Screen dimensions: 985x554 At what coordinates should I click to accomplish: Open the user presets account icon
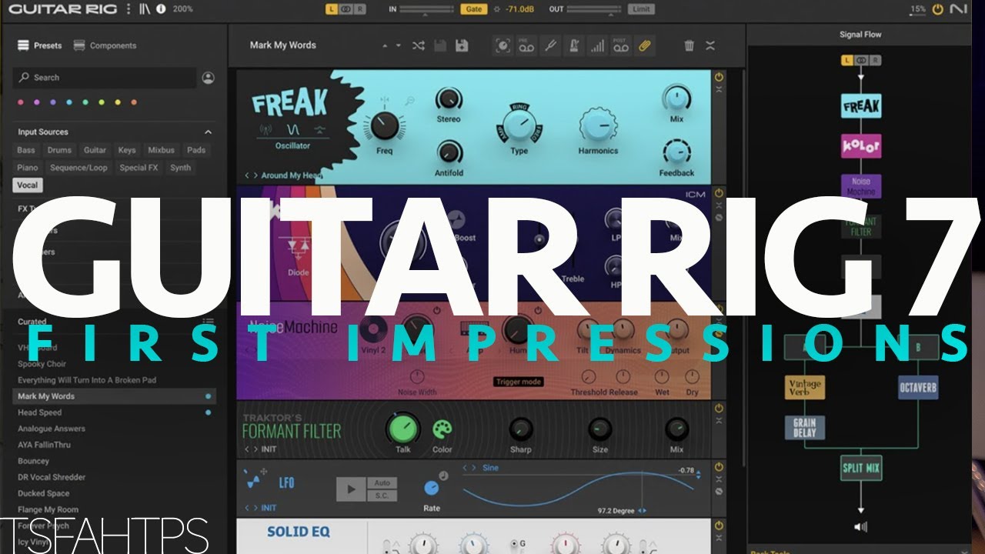click(x=208, y=78)
